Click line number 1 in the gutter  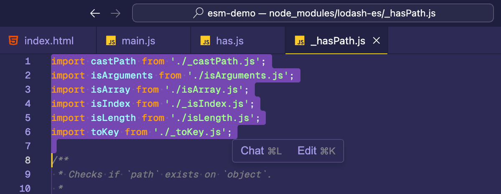pyautogui.click(x=28, y=61)
